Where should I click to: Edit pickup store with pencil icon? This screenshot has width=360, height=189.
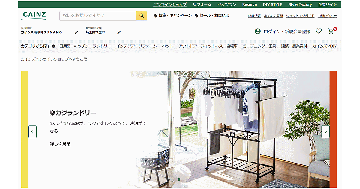pyautogui.click(x=76, y=32)
